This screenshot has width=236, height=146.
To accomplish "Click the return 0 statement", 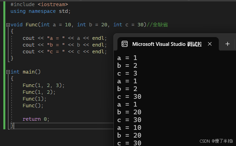I will click(x=36, y=119).
